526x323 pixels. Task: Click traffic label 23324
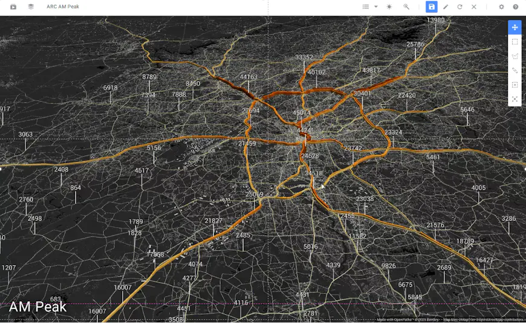(393, 132)
